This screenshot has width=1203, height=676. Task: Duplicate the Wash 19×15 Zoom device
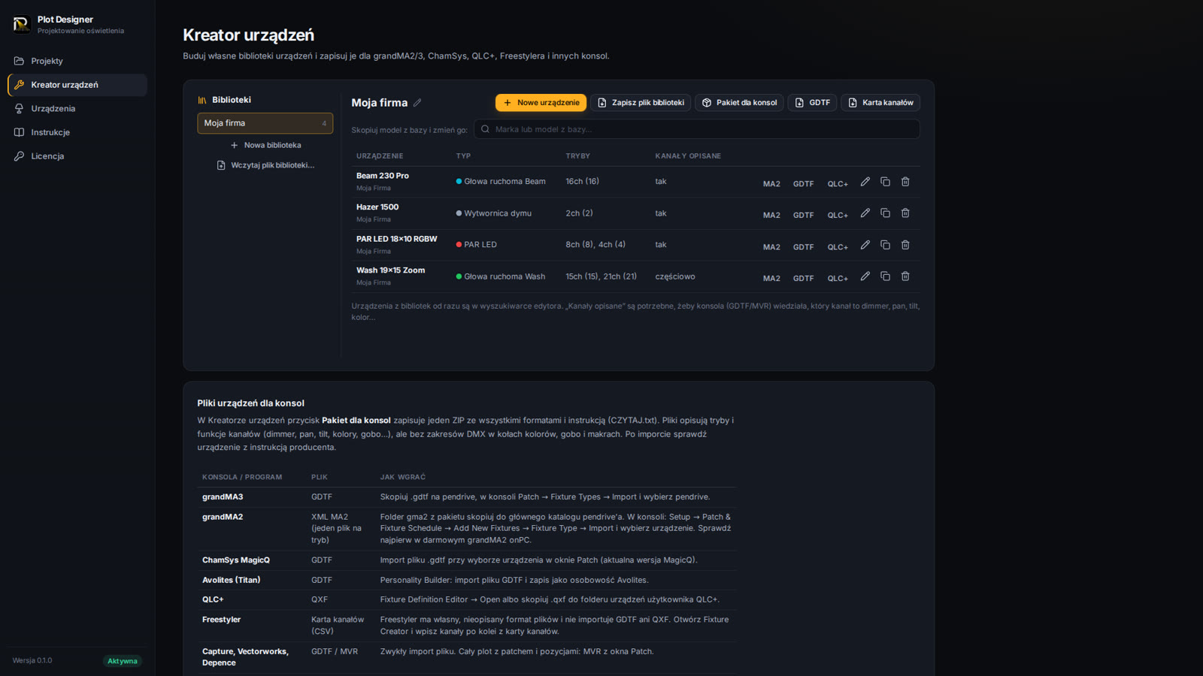click(x=885, y=276)
